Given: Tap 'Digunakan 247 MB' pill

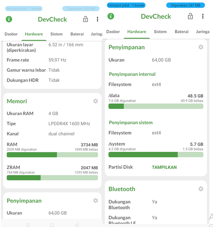Looking at the screenshot, I should [185, 5].
